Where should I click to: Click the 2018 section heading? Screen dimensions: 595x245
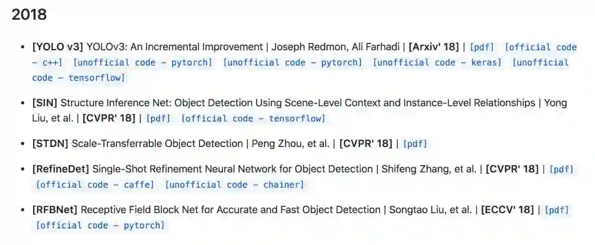(x=29, y=15)
